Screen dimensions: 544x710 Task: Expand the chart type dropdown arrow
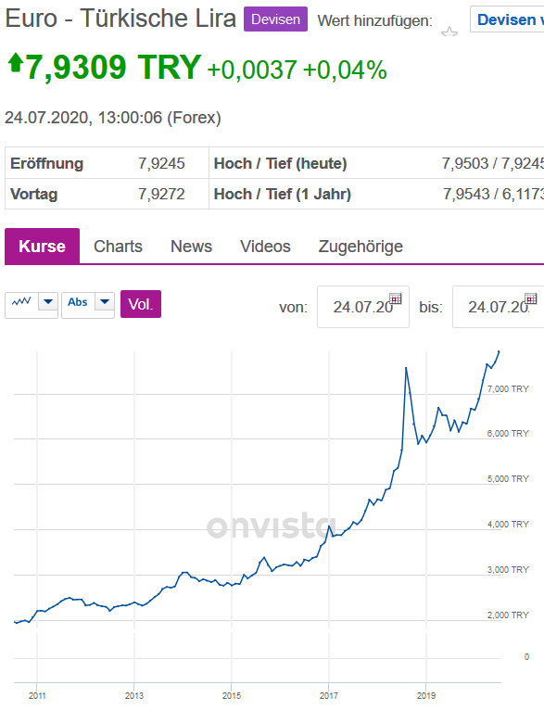pyautogui.click(x=48, y=301)
